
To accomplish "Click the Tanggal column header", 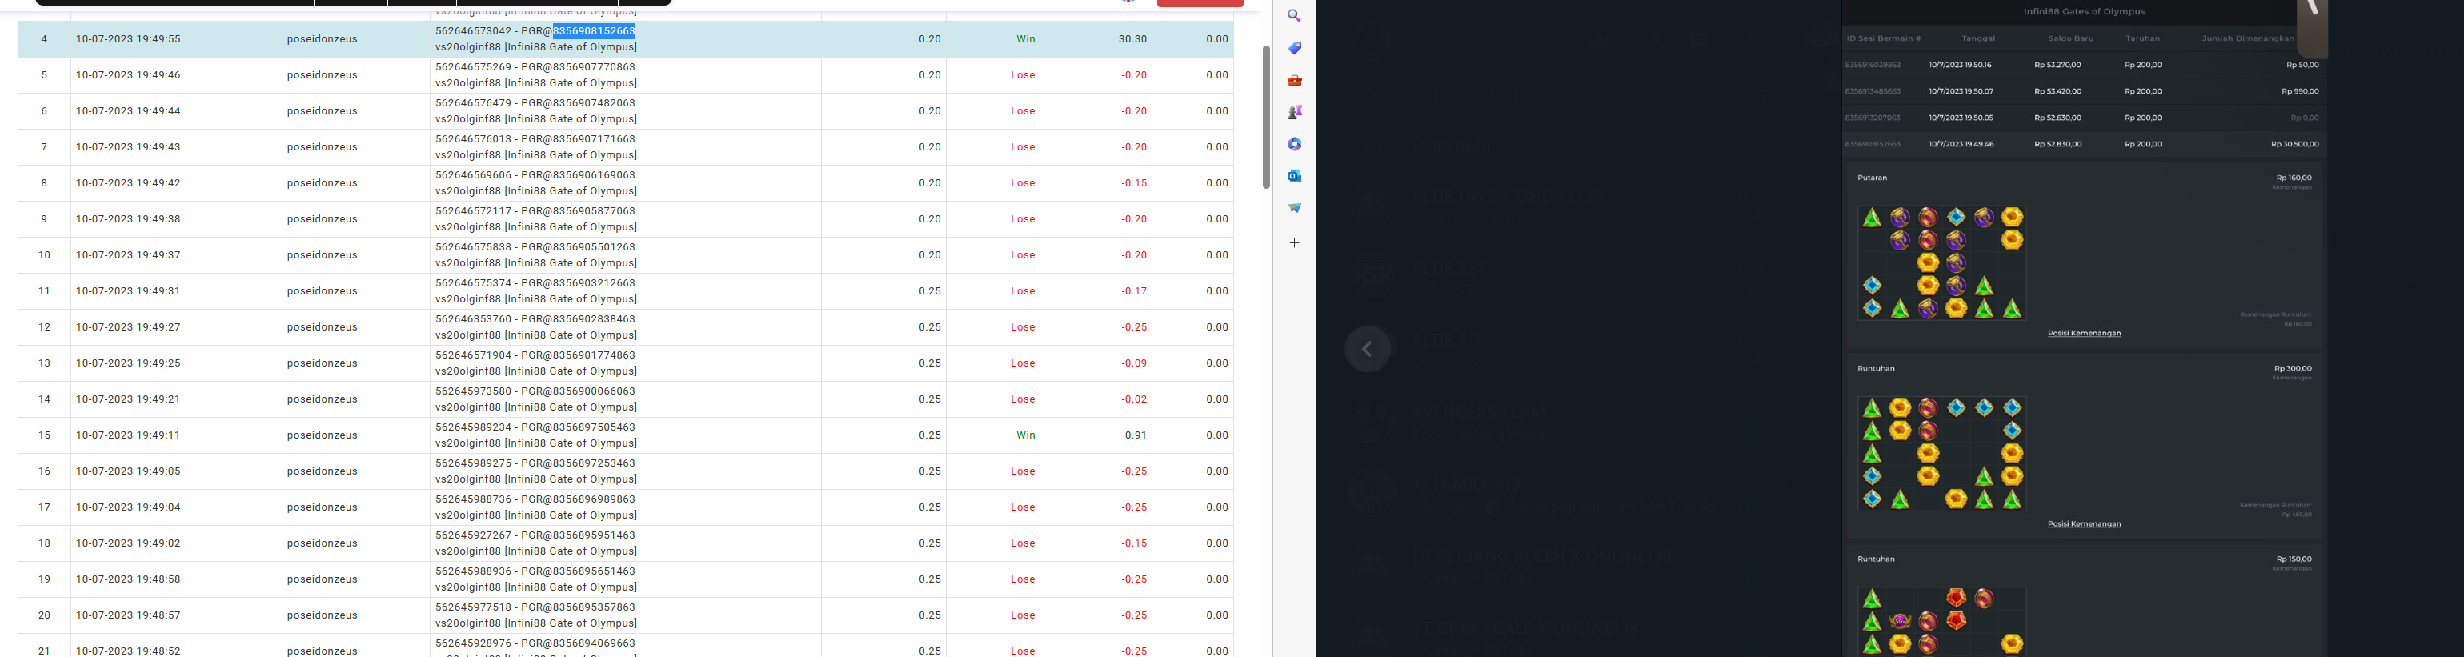I will pyautogui.click(x=1978, y=38).
